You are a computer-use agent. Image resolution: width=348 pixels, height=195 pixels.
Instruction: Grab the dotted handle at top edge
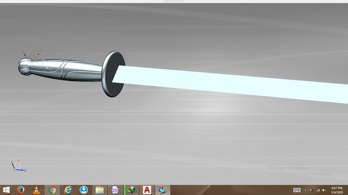[x=174, y=1]
